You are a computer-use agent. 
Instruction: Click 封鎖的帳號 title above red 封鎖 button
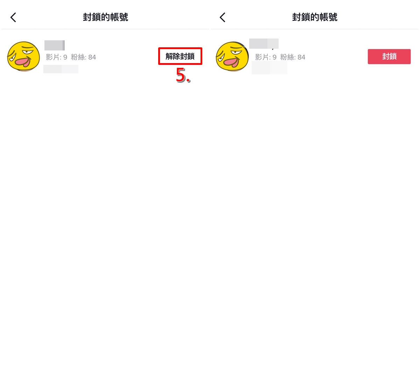coord(315,17)
